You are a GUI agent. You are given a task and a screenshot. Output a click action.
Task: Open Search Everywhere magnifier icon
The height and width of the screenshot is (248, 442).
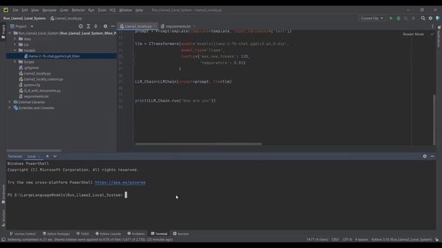click(423, 19)
